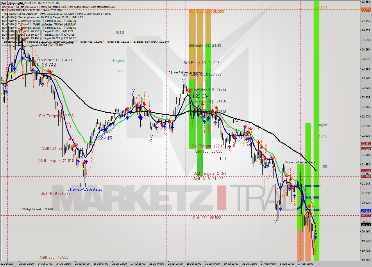Click the '30 Jul 07:00' time axis label

[x=212, y=264]
